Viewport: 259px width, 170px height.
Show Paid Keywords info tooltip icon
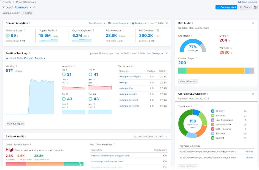click(123, 30)
